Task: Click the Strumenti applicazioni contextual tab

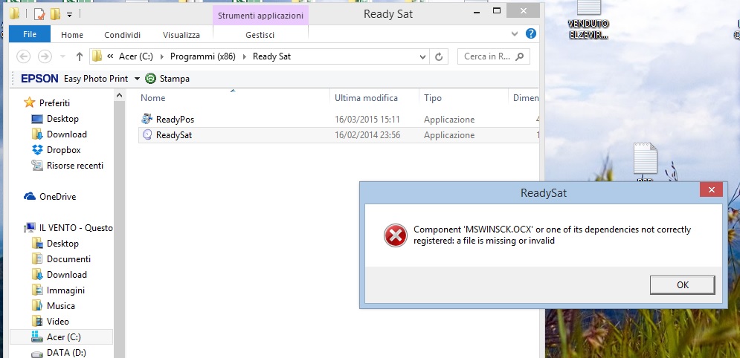Action: pyautogui.click(x=260, y=16)
